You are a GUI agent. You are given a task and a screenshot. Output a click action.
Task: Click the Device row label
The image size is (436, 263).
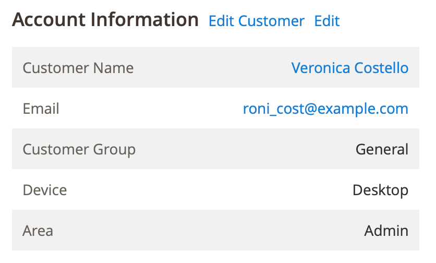point(45,190)
